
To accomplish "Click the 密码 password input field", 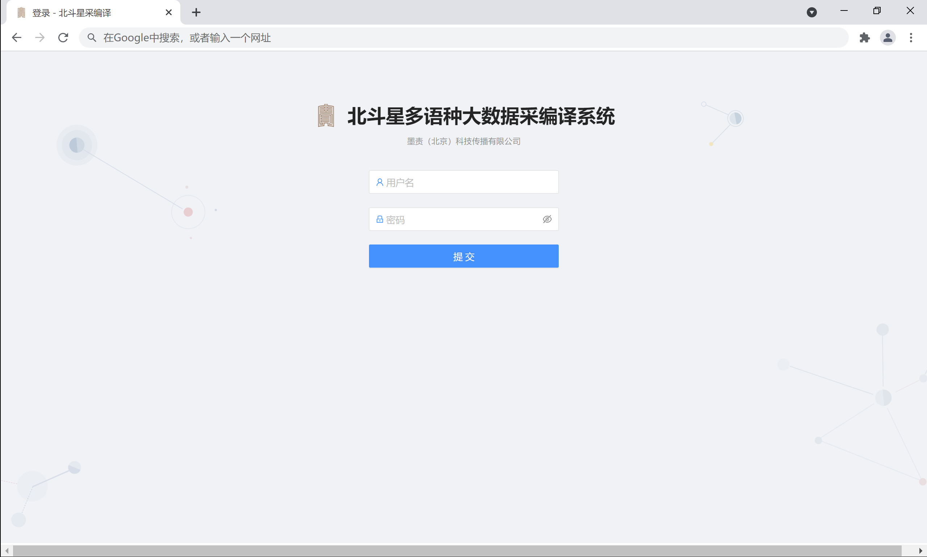I will 464,219.
